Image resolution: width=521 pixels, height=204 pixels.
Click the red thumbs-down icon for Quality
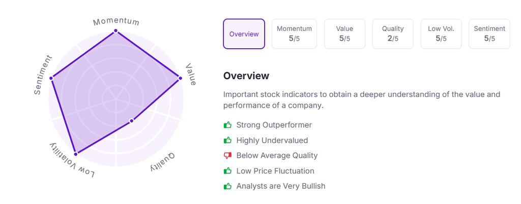click(227, 156)
